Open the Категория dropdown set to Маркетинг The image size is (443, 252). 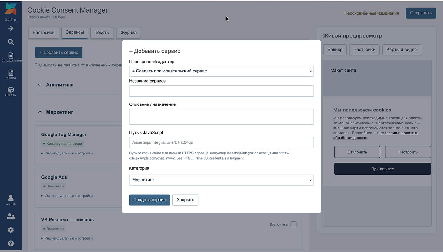click(221, 180)
